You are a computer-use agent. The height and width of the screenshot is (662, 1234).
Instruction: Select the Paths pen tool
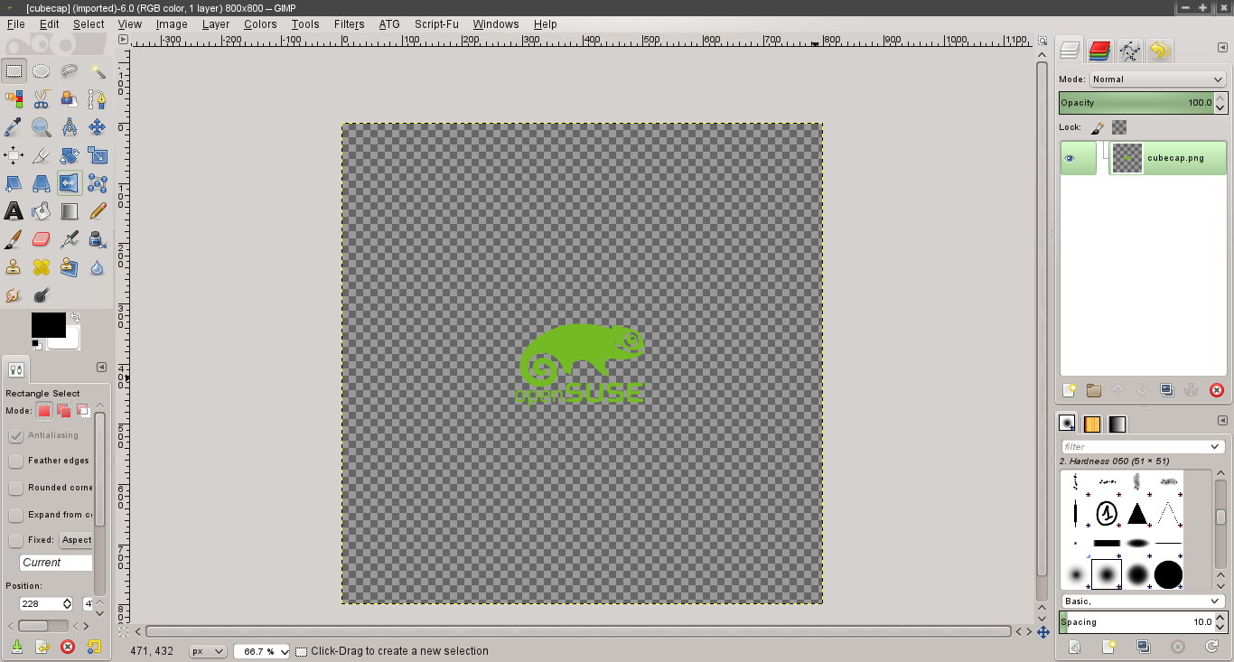coord(98,99)
